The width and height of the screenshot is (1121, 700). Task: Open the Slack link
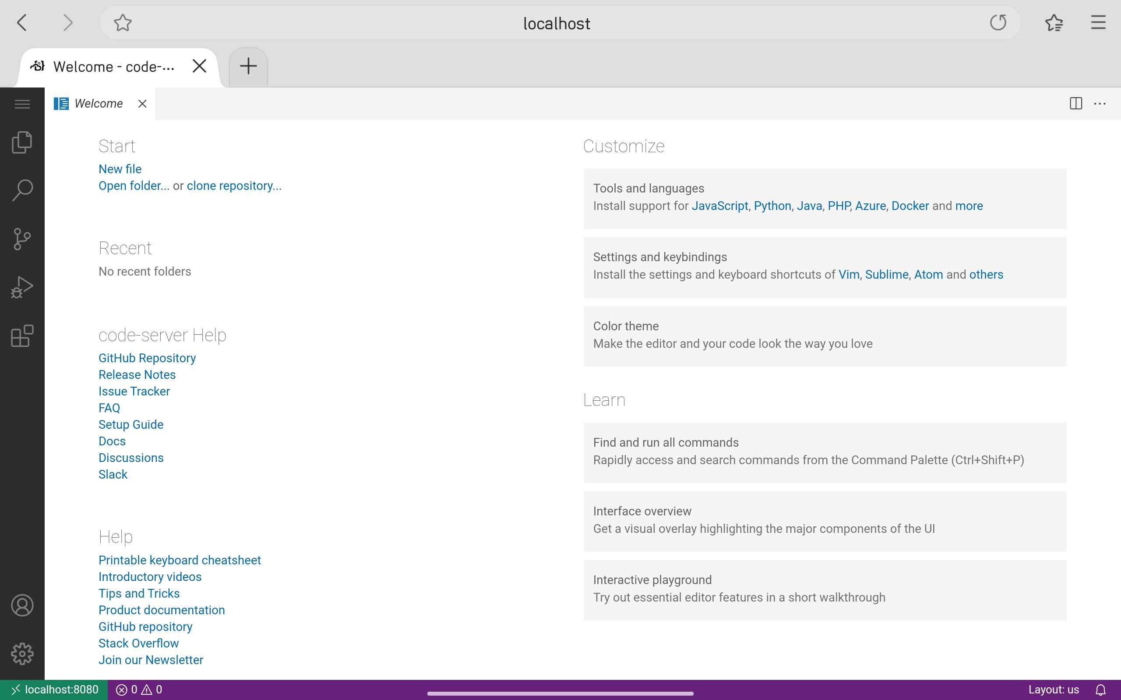tap(113, 475)
